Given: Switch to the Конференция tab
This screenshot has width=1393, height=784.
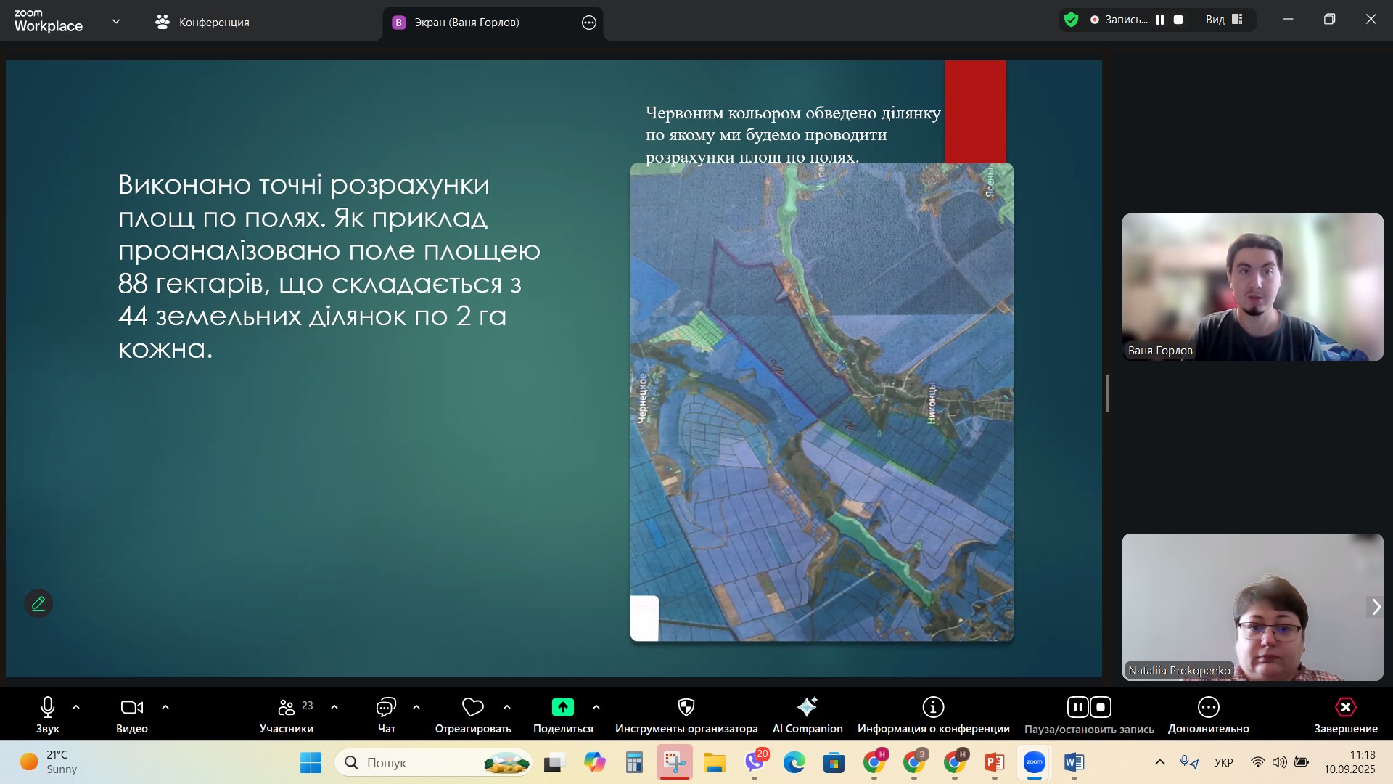Looking at the screenshot, I should 202,23.
